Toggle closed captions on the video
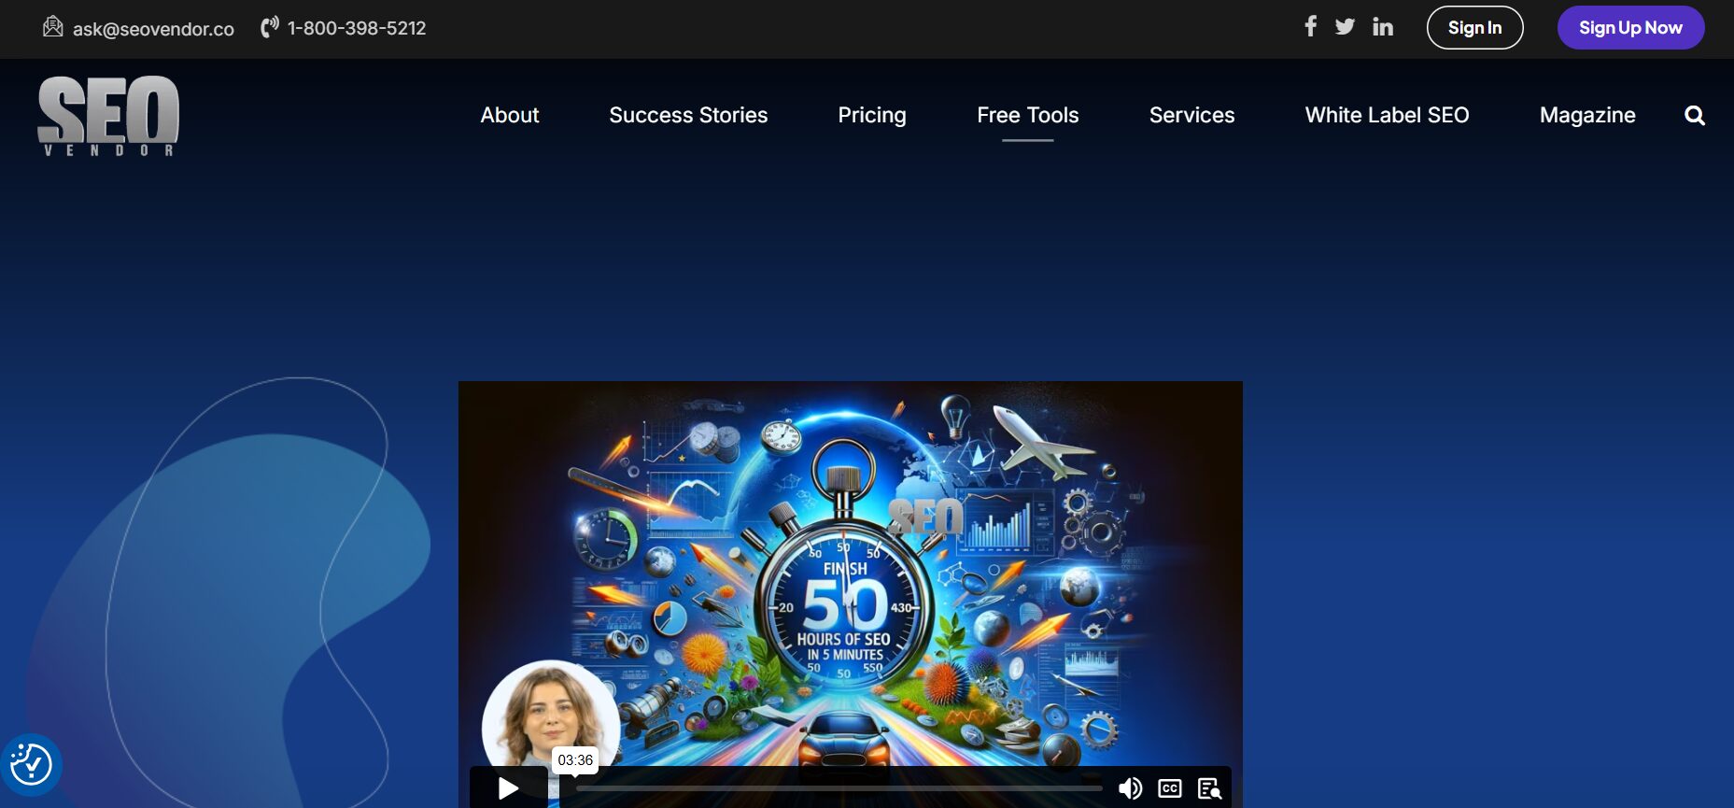Viewport: 1734px width, 808px height. point(1169,788)
